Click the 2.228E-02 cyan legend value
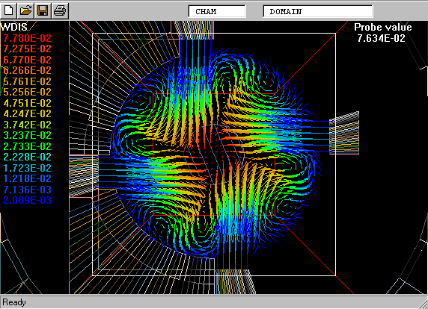Image resolution: width=428 pixels, height=309 pixels. click(27, 157)
